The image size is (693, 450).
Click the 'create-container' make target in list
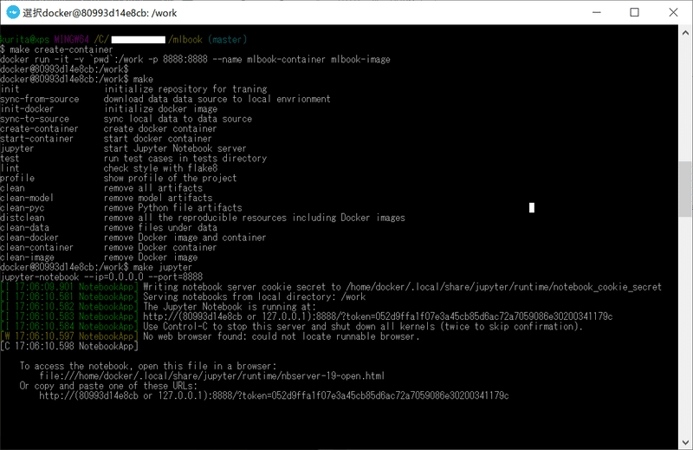click(39, 129)
